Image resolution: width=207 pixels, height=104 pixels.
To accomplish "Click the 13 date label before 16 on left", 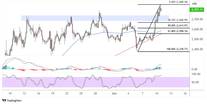I will coord(24,93).
